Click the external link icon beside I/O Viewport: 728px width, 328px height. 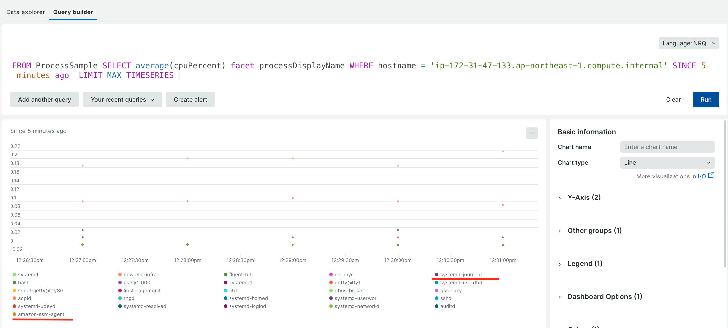pyautogui.click(x=711, y=175)
